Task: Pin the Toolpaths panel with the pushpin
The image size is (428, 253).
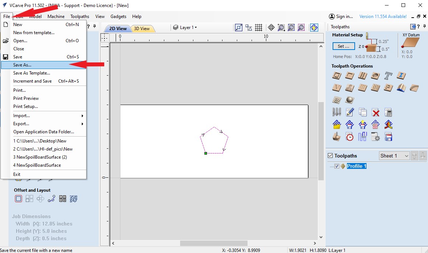Action: [424, 26]
